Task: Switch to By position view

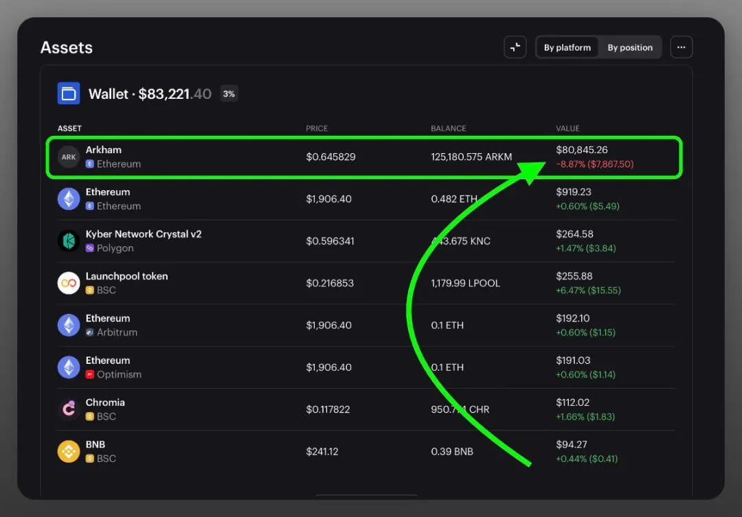Action: pyautogui.click(x=630, y=47)
